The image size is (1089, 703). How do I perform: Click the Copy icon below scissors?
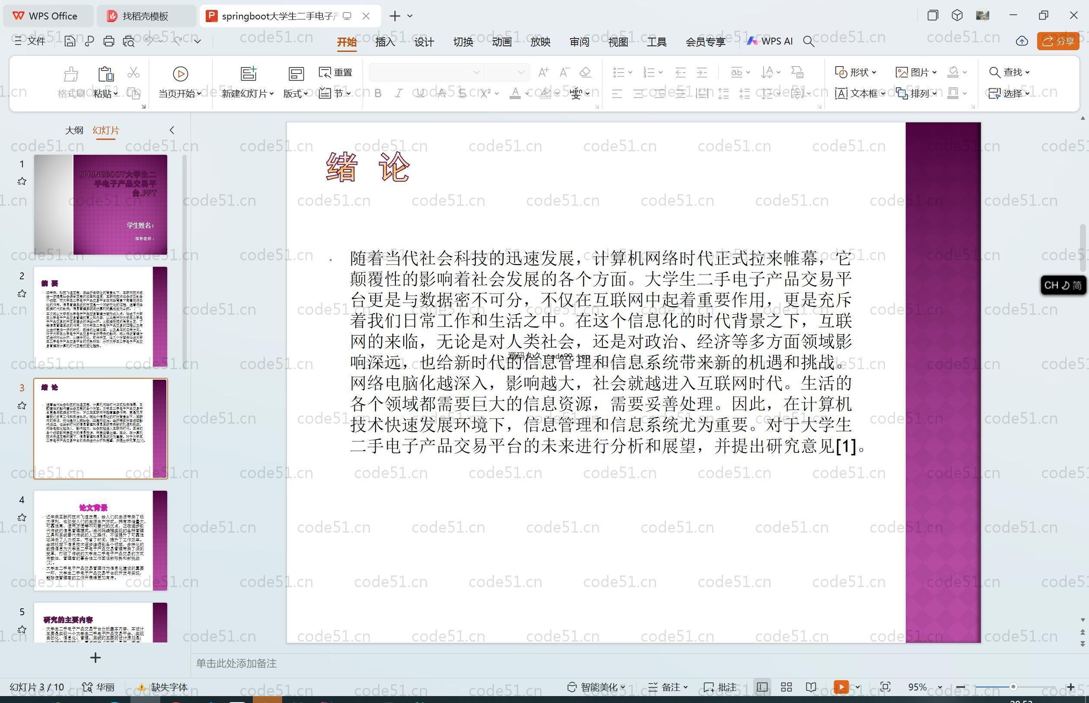click(x=133, y=93)
